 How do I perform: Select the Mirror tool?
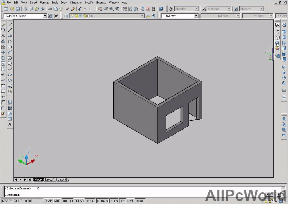(3, 36)
